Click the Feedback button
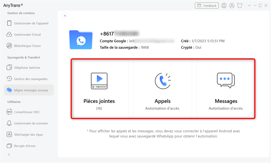Viewport: 271px width, 163px height. [207, 6]
